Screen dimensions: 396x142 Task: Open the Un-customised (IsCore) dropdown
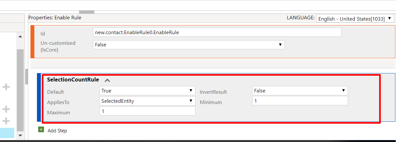click(x=189, y=45)
